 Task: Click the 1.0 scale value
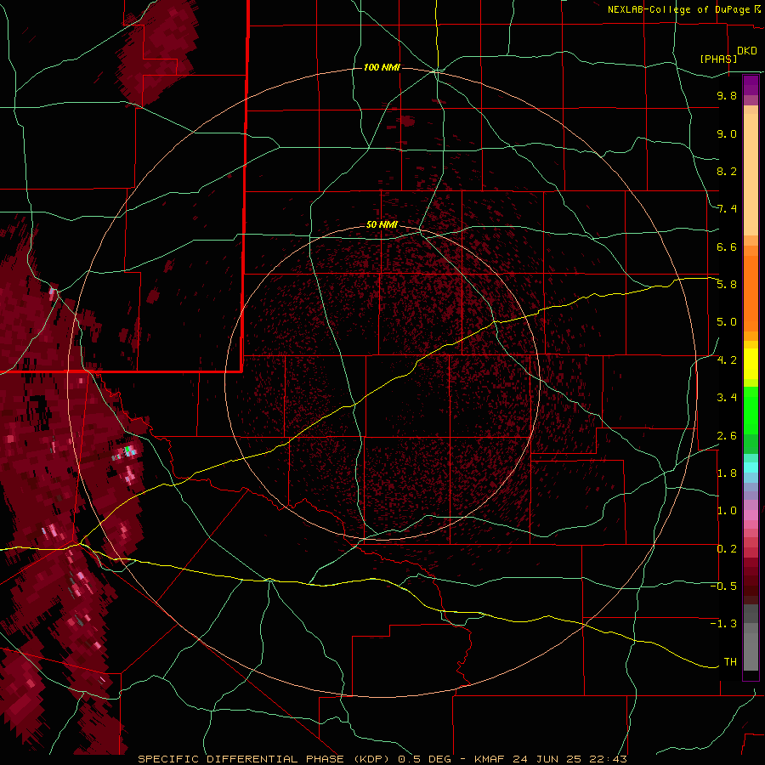[727, 511]
